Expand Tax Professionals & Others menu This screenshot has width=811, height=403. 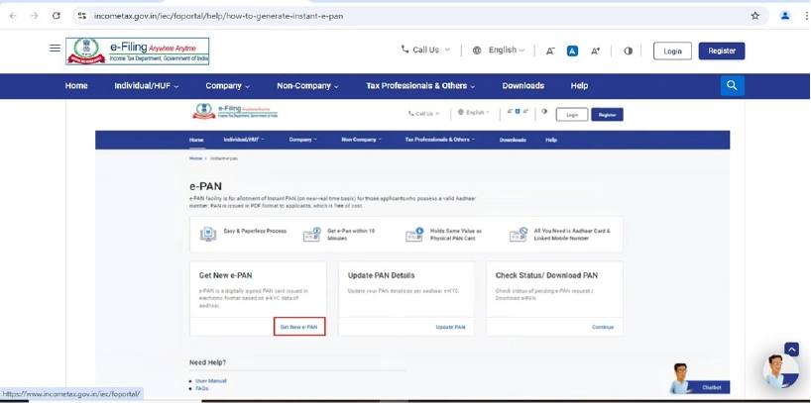pyautogui.click(x=420, y=86)
